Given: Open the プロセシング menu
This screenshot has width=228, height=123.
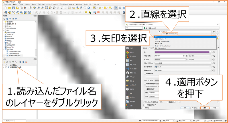Looking at the screenshot, I should point(88,4).
